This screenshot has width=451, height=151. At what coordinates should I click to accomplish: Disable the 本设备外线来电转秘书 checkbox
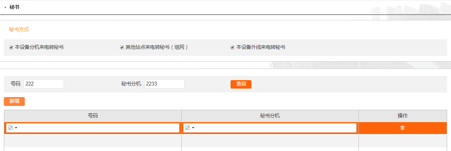[232, 47]
